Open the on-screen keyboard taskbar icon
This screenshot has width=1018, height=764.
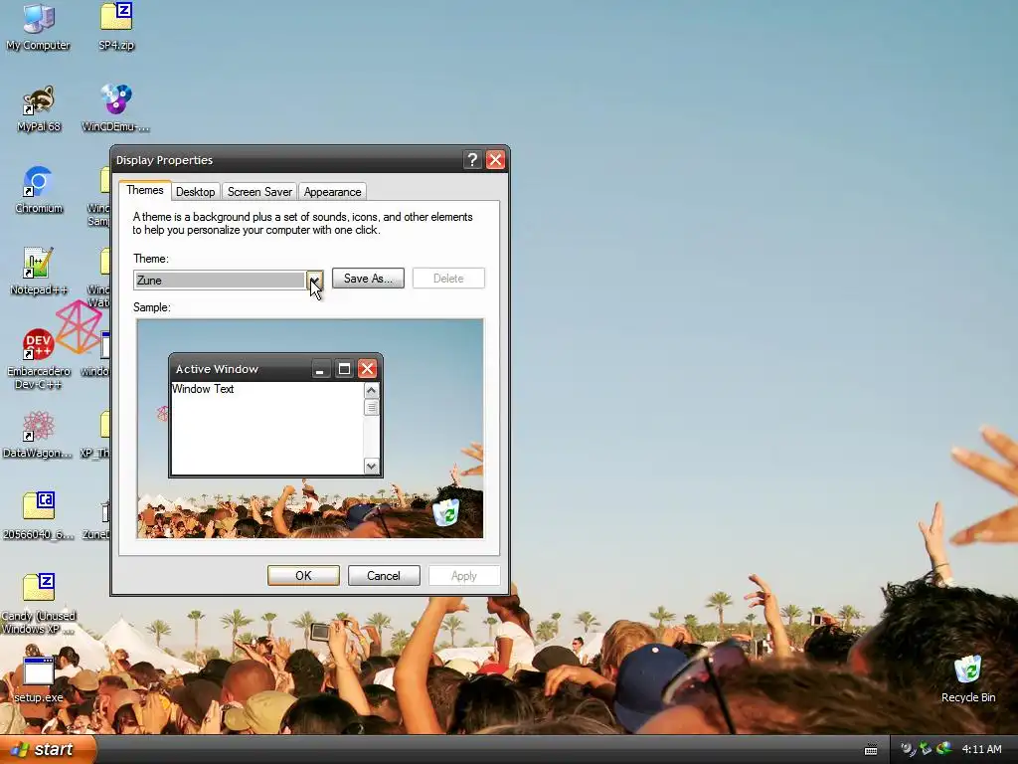click(x=871, y=750)
